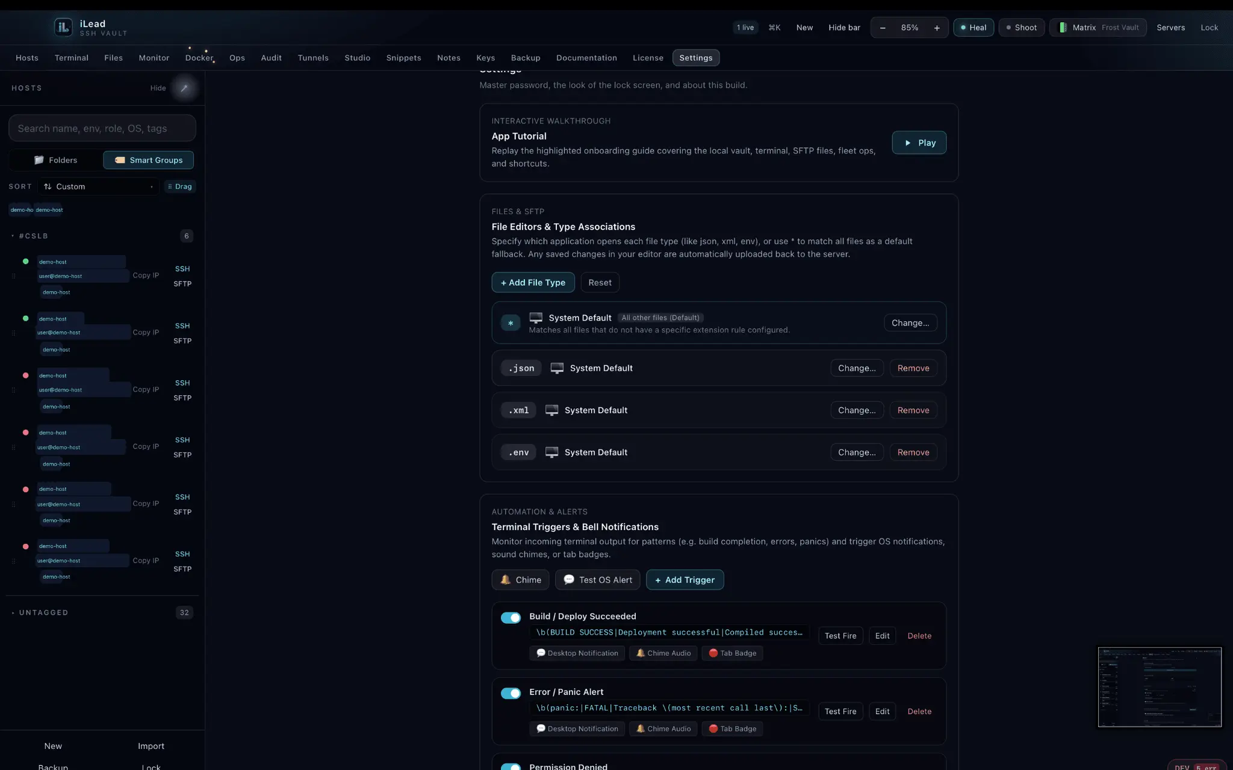Screen dimensions: 1233x770
Task: Click the hosts search field
Action: pos(102,128)
